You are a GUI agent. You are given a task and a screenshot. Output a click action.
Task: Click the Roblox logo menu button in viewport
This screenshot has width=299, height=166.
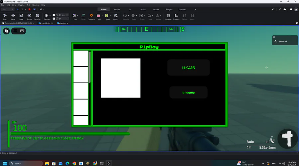click(6, 31)
